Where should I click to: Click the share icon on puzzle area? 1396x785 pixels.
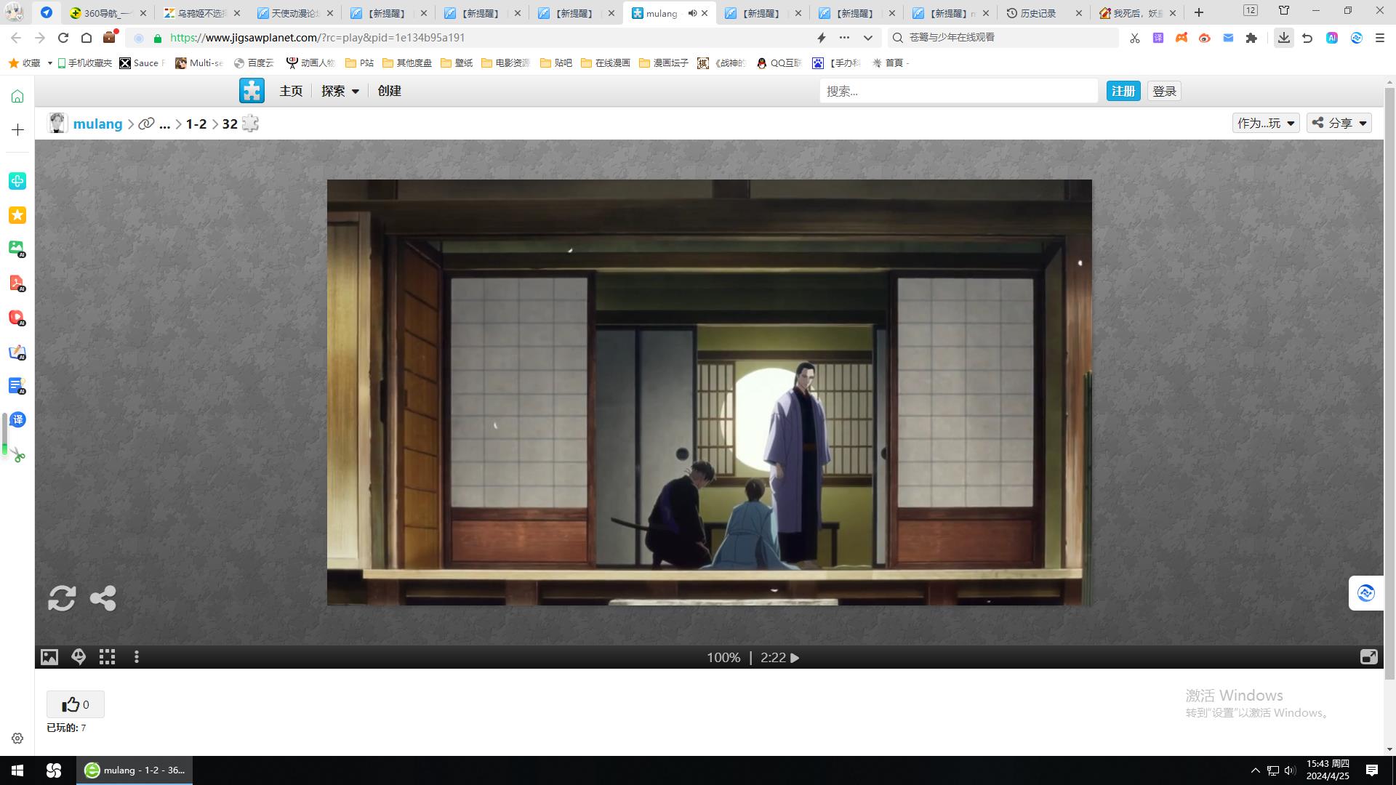[x=103, y=598]
